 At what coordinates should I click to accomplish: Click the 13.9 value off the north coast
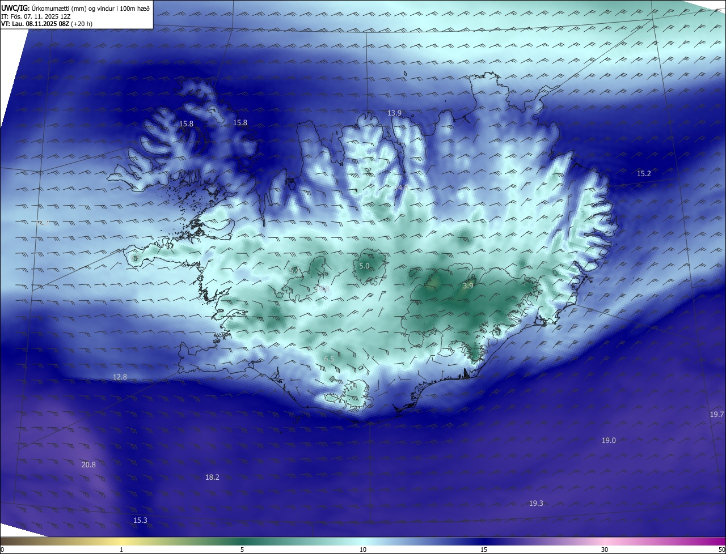coord(394,113)
